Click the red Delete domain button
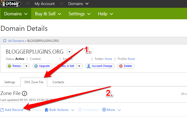 [126, 66]
